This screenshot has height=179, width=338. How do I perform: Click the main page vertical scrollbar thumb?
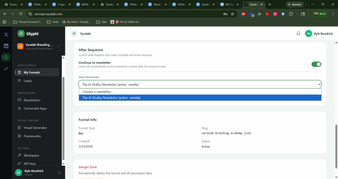coord(336,146)
